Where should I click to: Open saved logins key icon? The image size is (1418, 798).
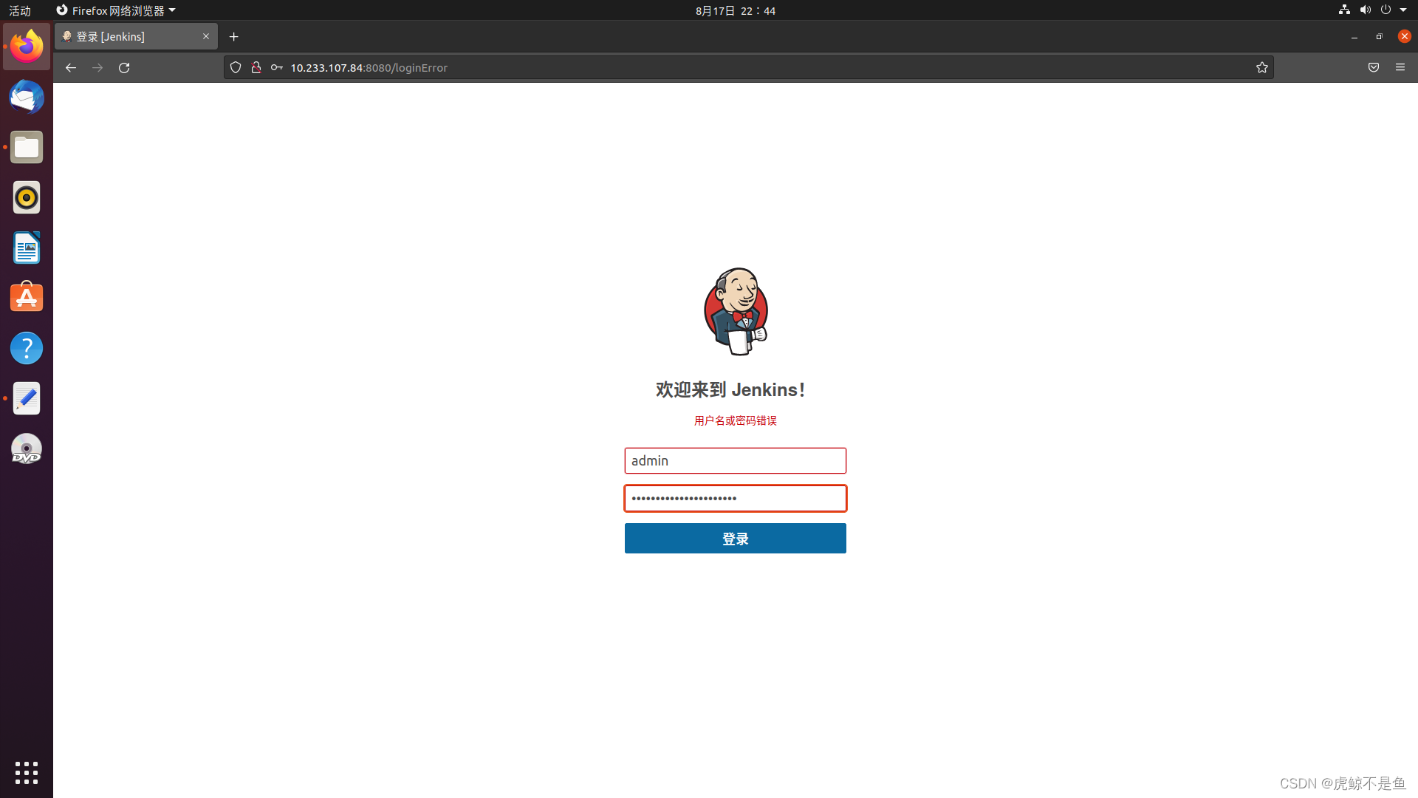[x=277, y=67]
